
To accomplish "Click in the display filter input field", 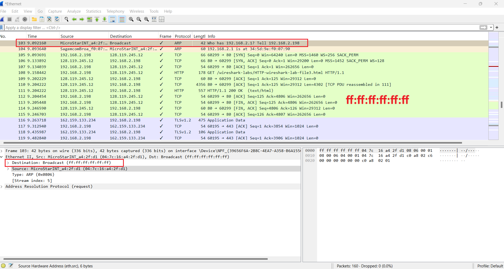I will pyautogui.click(x=242, y=28).
